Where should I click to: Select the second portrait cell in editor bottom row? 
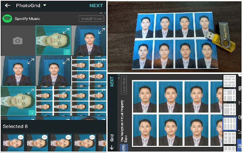170,130
